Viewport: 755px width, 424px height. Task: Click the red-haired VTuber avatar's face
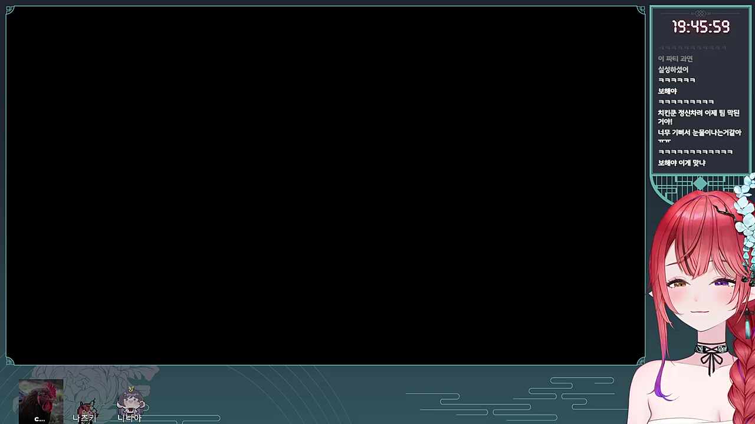click(x=702, y=289)
